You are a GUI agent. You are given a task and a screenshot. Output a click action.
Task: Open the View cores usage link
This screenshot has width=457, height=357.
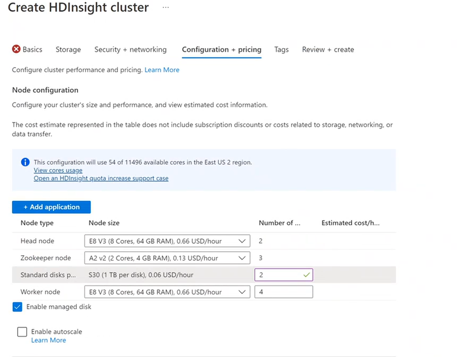point(58,170)
